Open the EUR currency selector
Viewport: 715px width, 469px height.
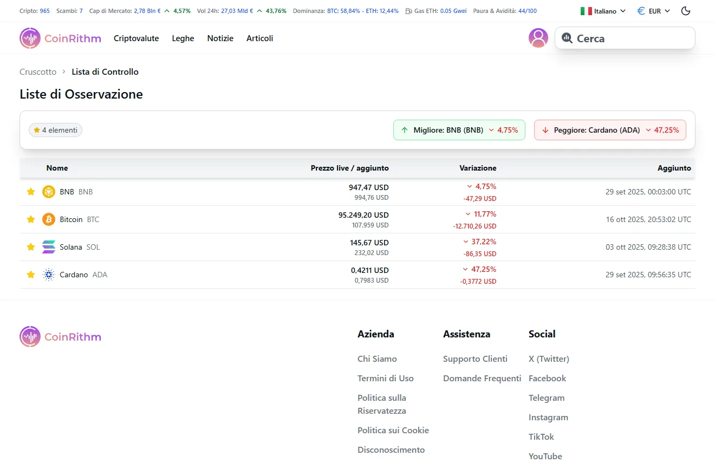(653, 10)
